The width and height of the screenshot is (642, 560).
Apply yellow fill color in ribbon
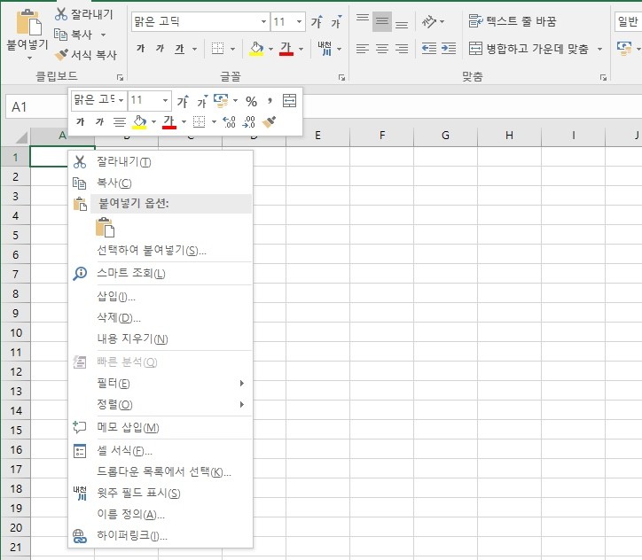tap(257, 49)
